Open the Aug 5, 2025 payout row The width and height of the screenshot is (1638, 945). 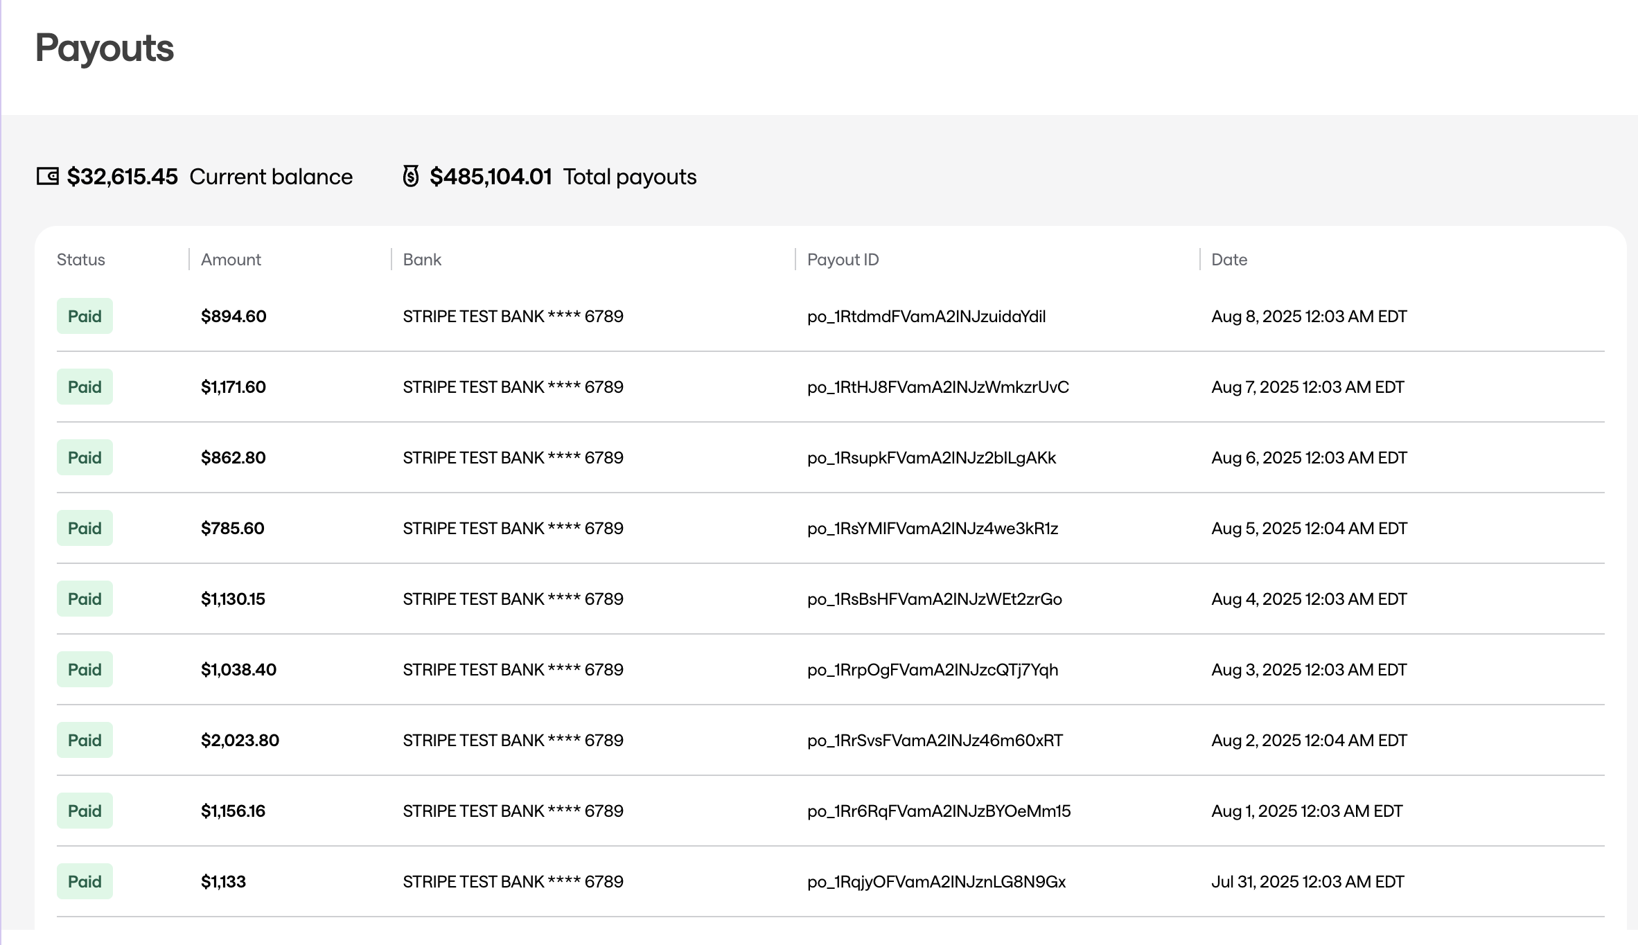tap(1309, 529)
